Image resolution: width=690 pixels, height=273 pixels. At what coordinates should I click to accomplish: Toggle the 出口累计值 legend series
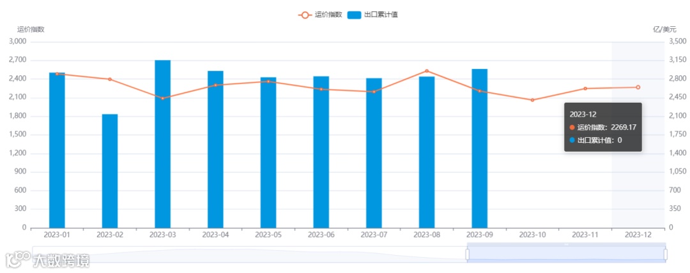tap(372, 15)
